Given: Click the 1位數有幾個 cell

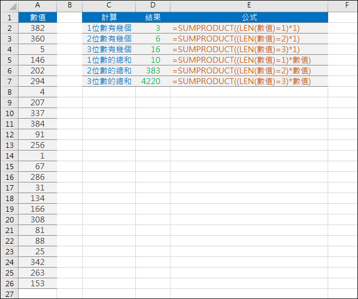Looking at the screenshot, I should click(109, 28).
